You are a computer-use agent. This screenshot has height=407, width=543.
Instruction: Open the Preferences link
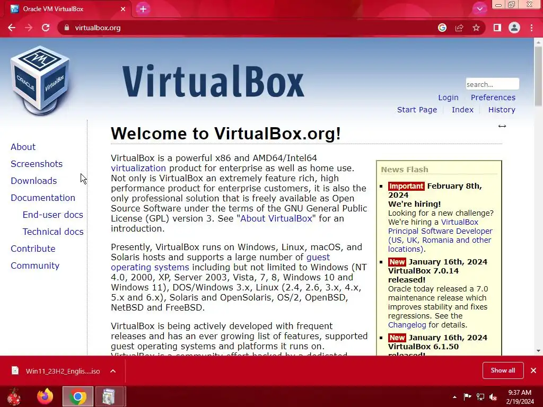coord(493,98)
